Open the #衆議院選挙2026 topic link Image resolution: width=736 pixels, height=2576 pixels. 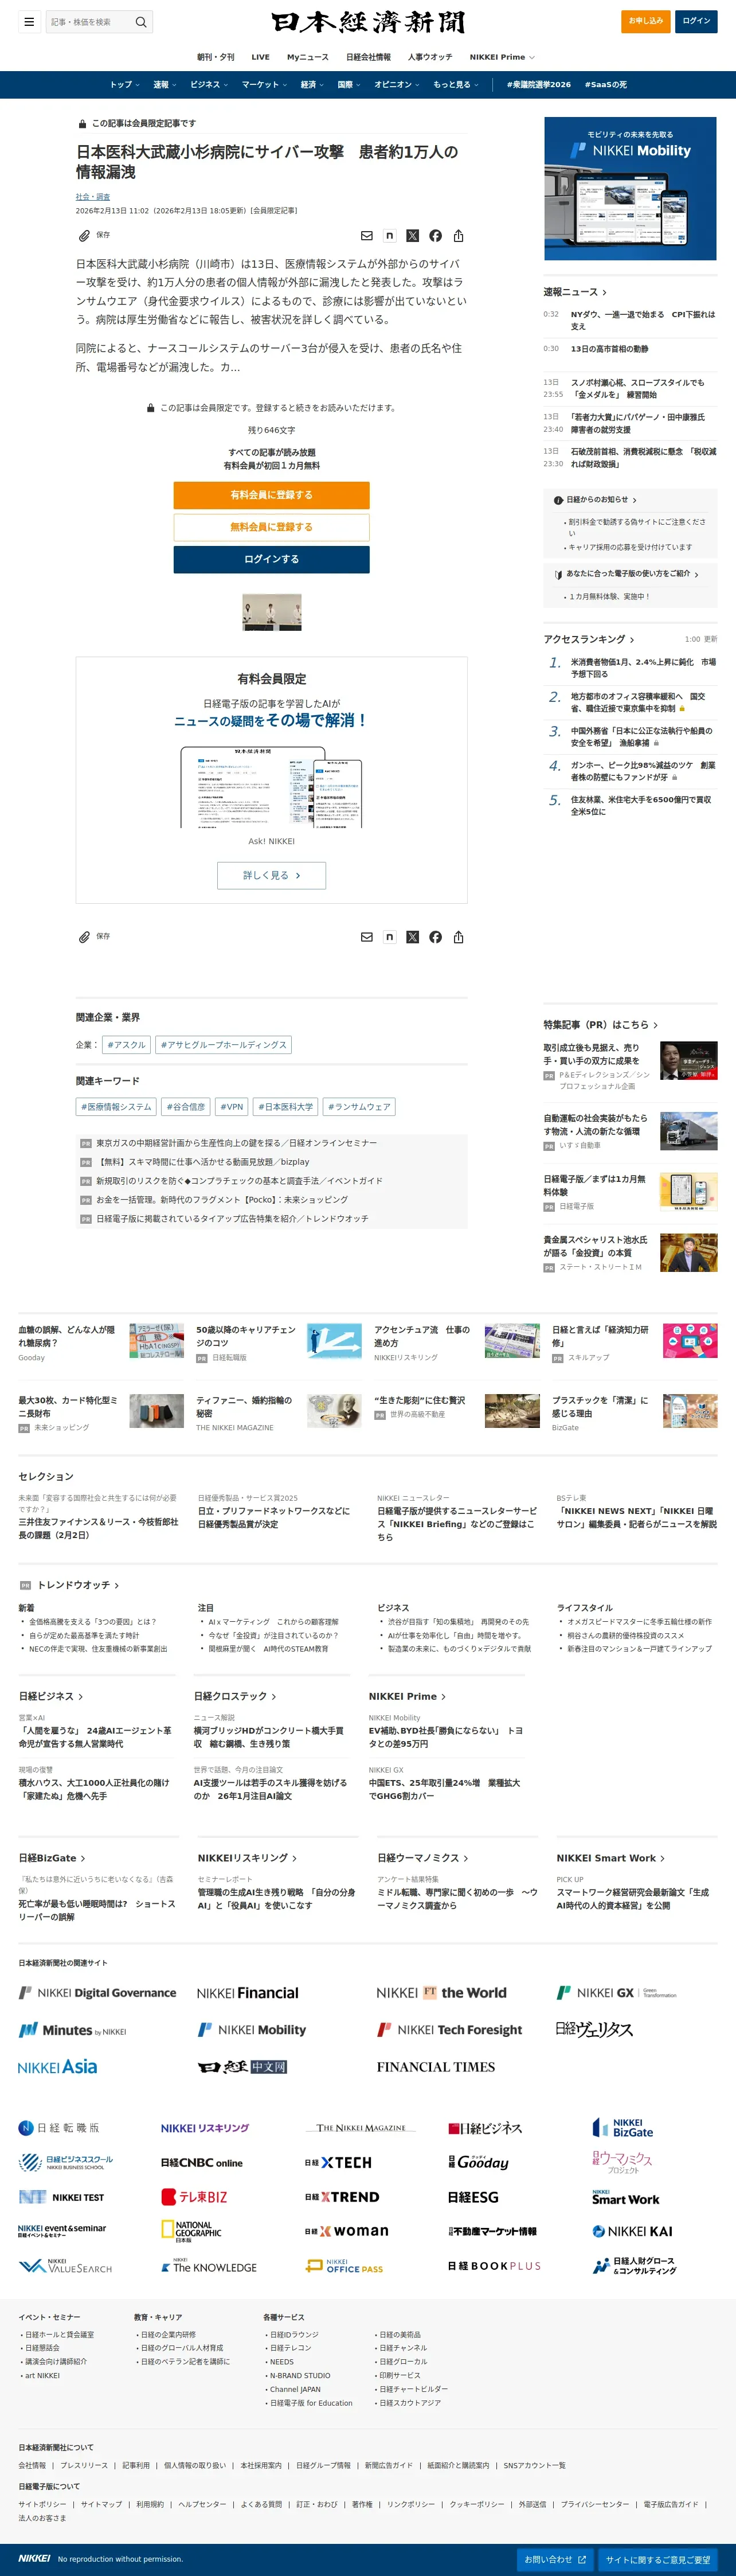pyautogui.click(x=539, y=85)
